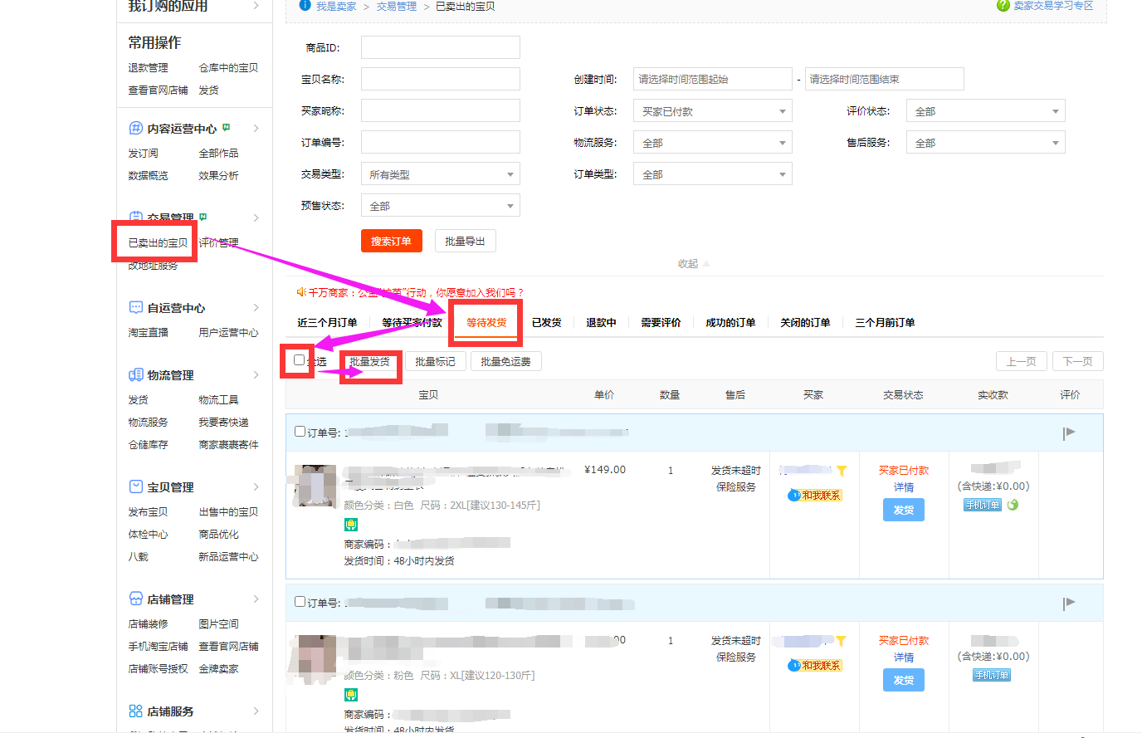The width and height of the screenshot is (1142, 738).
Task: Flag the first order with the flag icon
Action: pyautogui.click(x=1069, y=433)
